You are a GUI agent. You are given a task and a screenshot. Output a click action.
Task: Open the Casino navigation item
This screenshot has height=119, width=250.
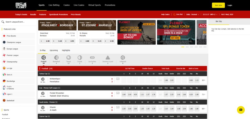(x=67, y=5)
